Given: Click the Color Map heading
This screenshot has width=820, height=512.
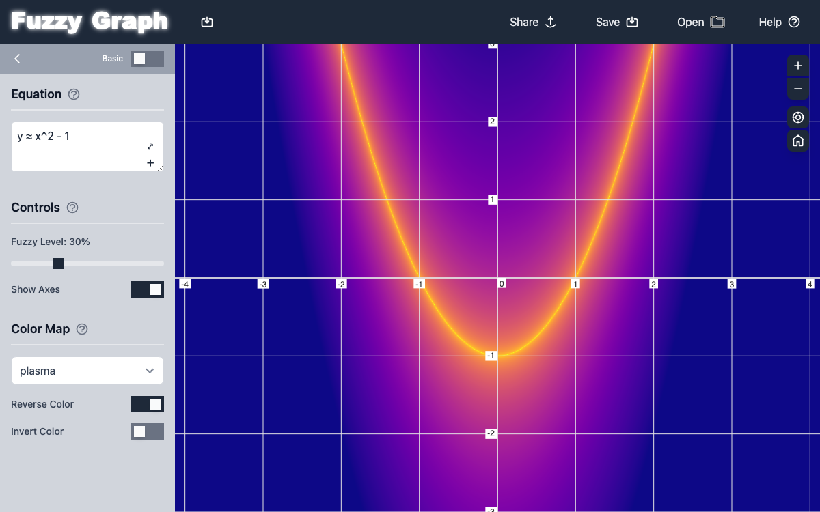Looking at the screenshot, I should tap(40, 329).
